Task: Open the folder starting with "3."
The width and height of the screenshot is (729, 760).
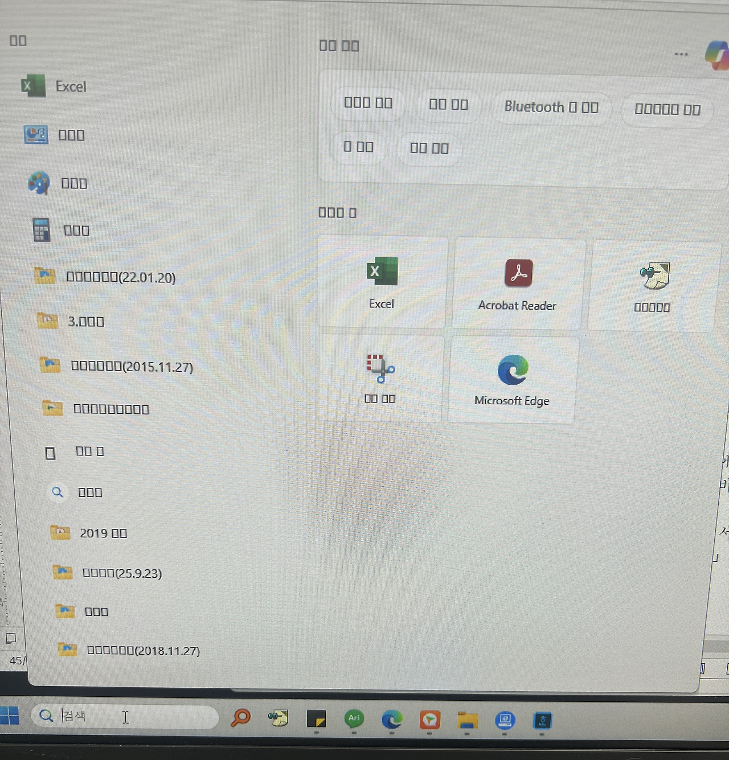Action: click(71, 322)
